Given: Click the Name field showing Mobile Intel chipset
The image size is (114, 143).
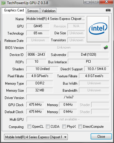Looking at the screenshot, I should 56,19.
